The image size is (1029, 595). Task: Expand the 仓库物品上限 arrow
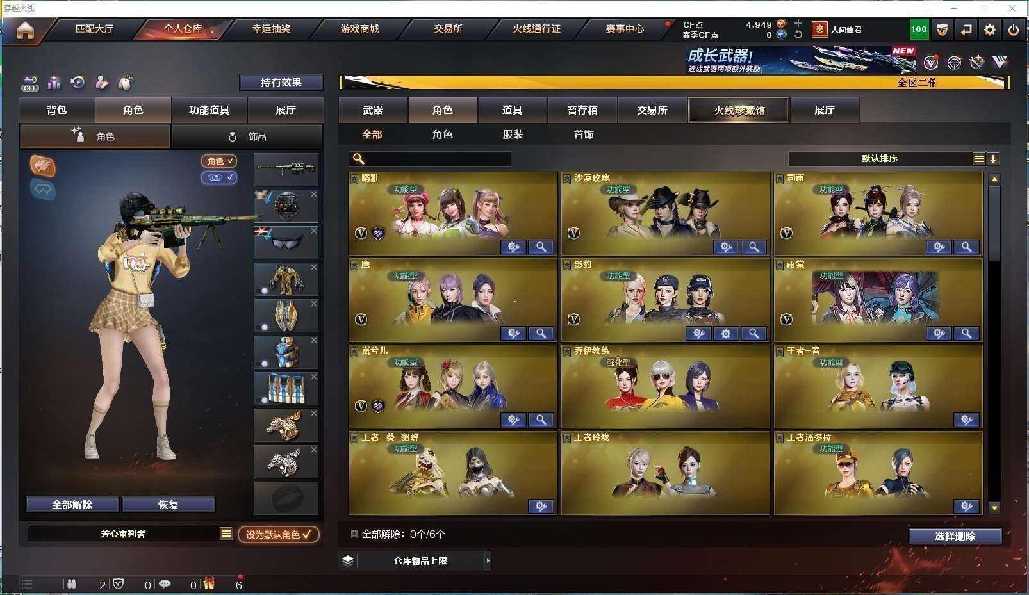(x=488, y=560)
